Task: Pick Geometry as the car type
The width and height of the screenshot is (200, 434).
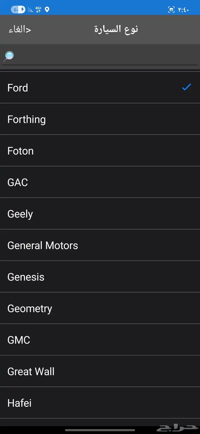Action: 100,308
